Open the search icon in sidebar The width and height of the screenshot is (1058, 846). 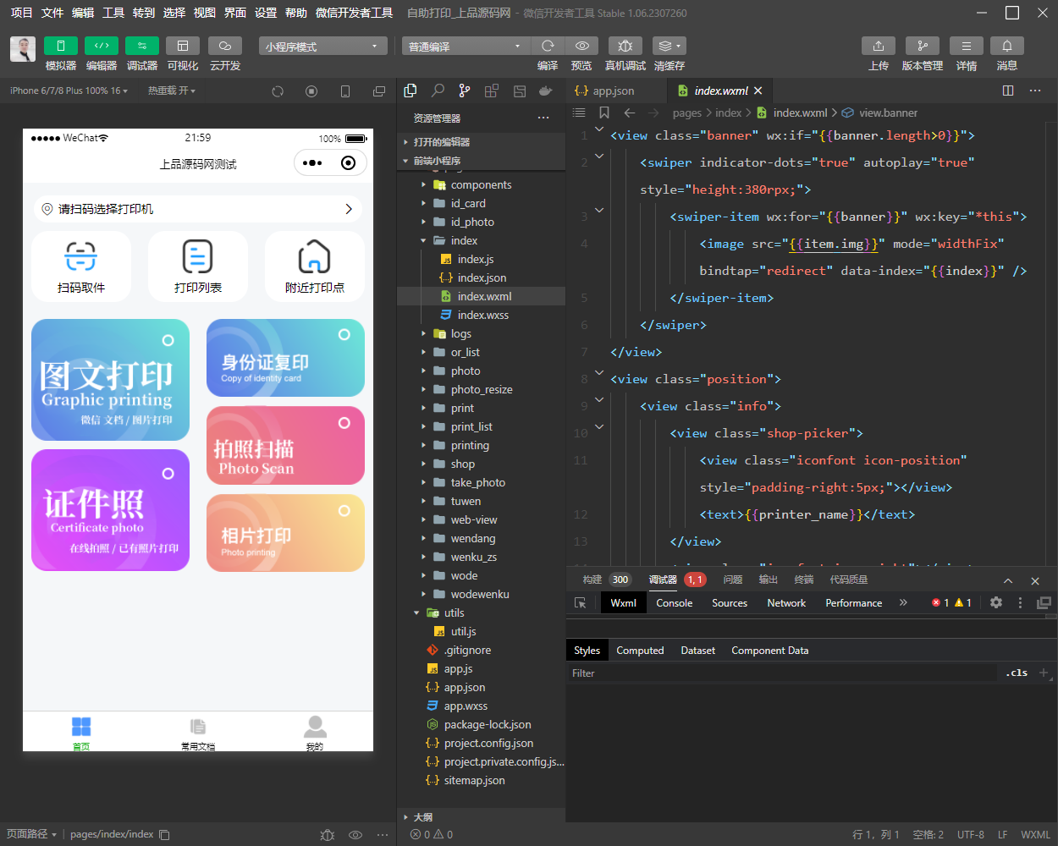coord(438,91)
